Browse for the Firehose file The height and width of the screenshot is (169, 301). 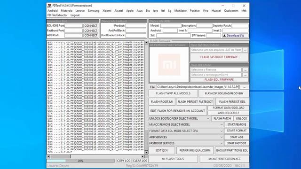245,70
